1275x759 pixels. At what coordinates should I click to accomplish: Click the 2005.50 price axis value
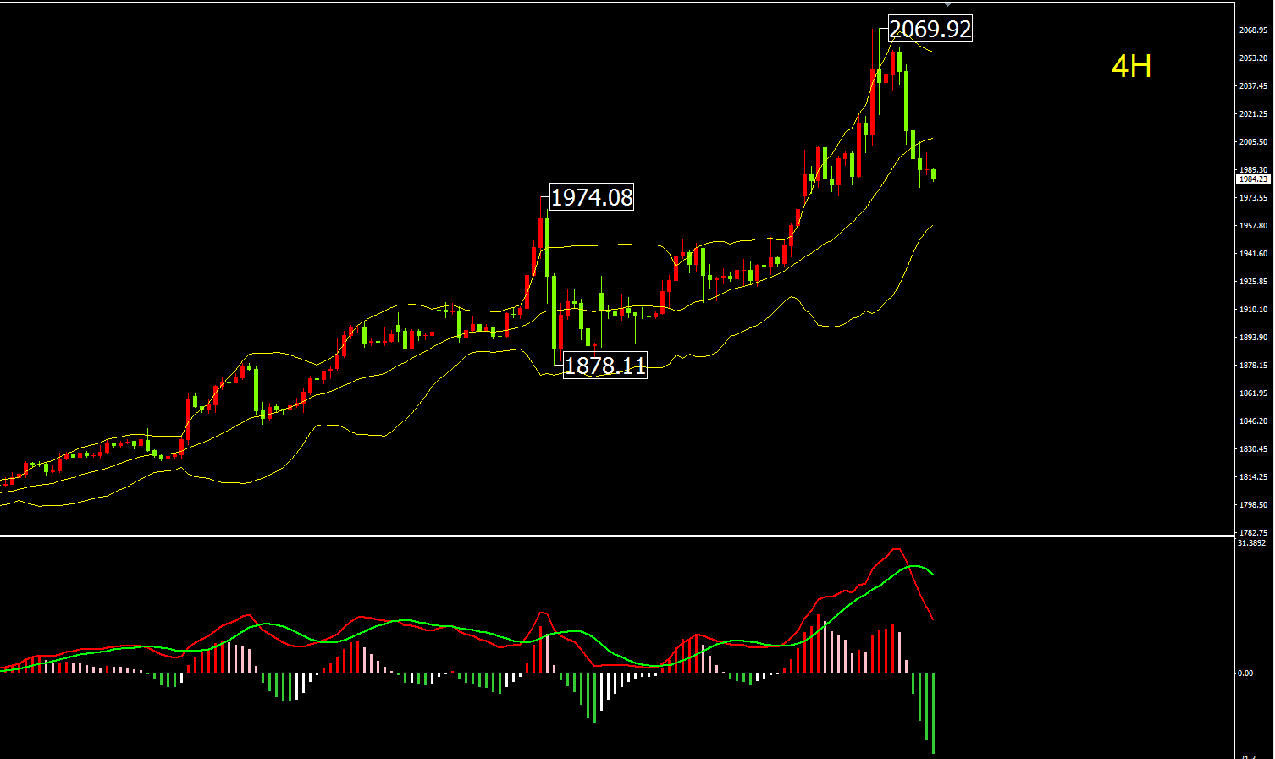point(1253,142)
